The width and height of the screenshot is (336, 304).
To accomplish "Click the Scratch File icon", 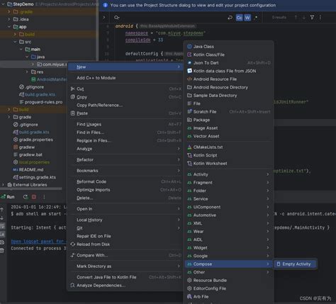I will 189,111.
